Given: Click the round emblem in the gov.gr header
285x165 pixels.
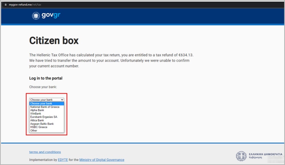Looking at the screenshot, I should coord(36,16).
